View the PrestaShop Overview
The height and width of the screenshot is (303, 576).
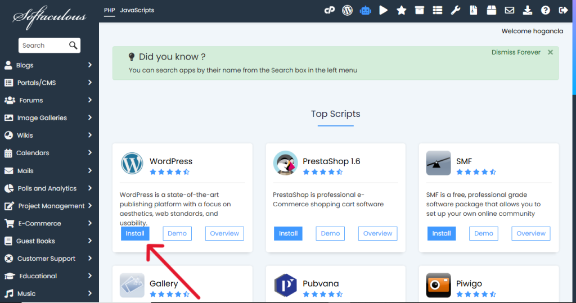377,234
